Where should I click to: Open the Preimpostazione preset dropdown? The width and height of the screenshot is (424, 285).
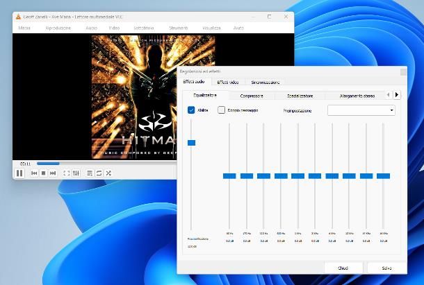(361, 110)
